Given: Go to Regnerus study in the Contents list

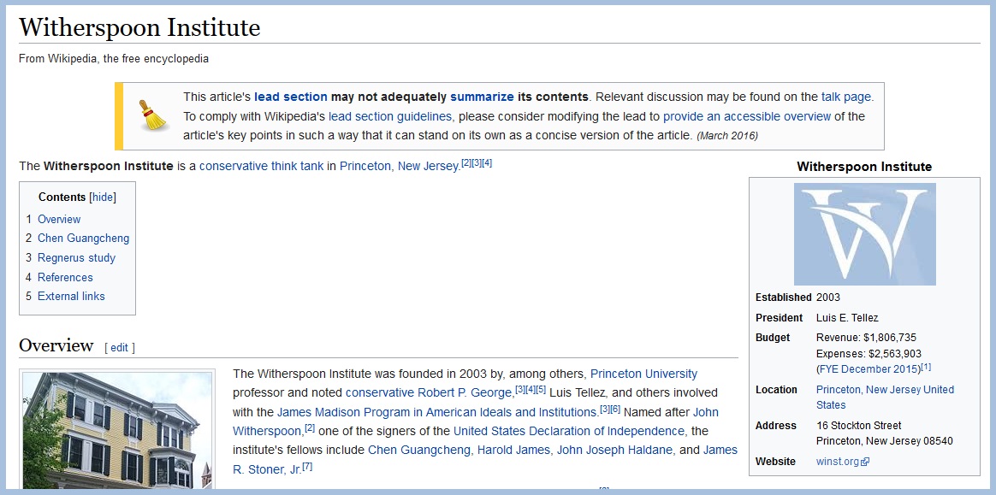Looking at the screenshot, I should 76,258.
